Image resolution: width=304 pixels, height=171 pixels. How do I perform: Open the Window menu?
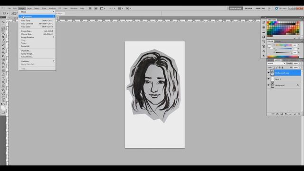[x=74, y=9]
